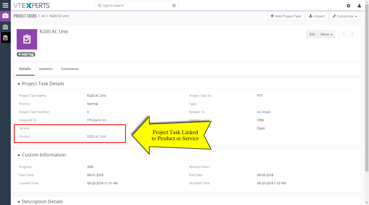Type in the search field
This screenshot has width=369, height=205.
coord(137,6)
